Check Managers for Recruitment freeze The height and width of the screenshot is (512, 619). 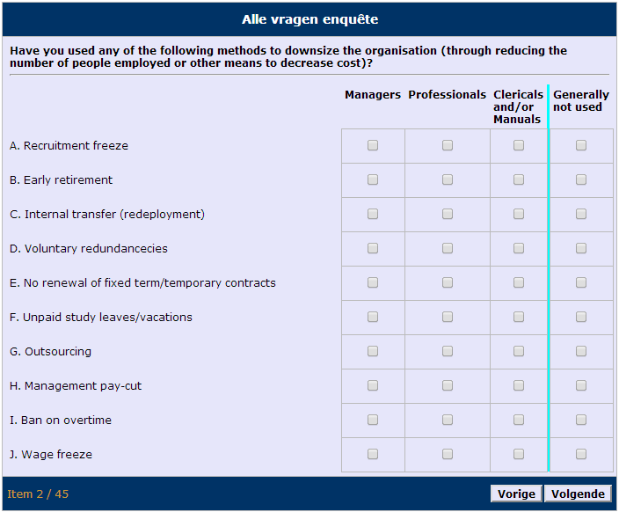[373, 146]
